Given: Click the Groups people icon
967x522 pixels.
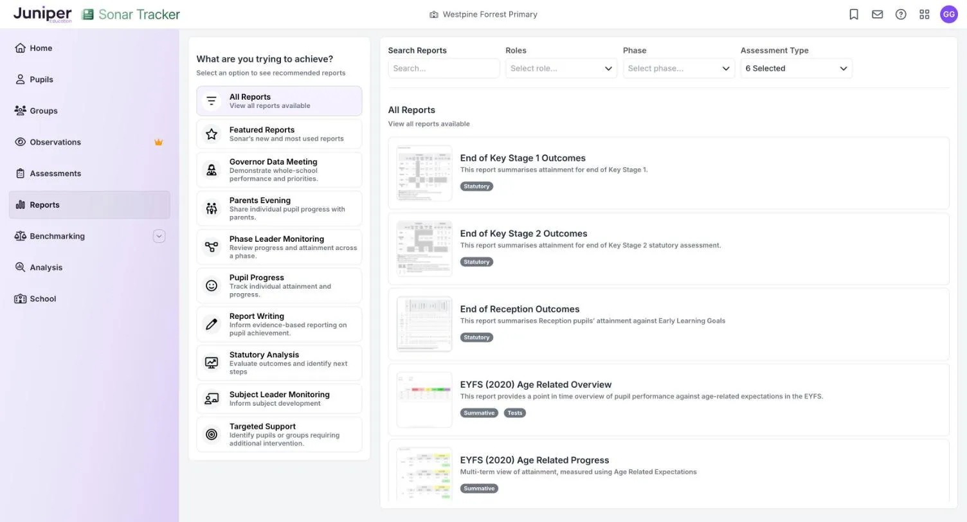Looking at the screenshot, I should (x=21, y=111).
